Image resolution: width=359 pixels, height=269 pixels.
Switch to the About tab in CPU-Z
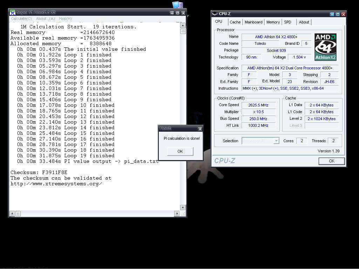click(304, 22)
